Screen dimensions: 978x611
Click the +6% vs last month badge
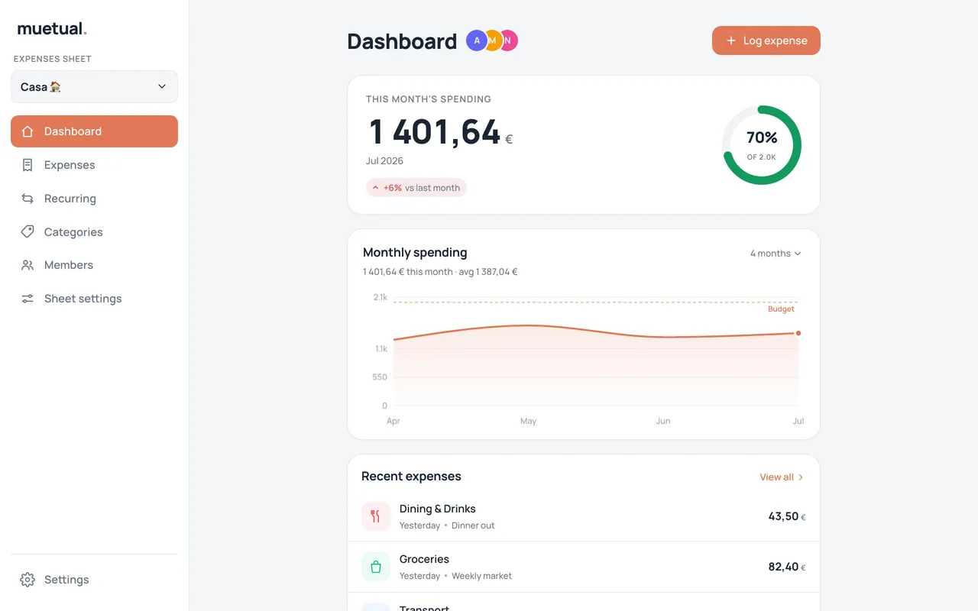(416, 188)
